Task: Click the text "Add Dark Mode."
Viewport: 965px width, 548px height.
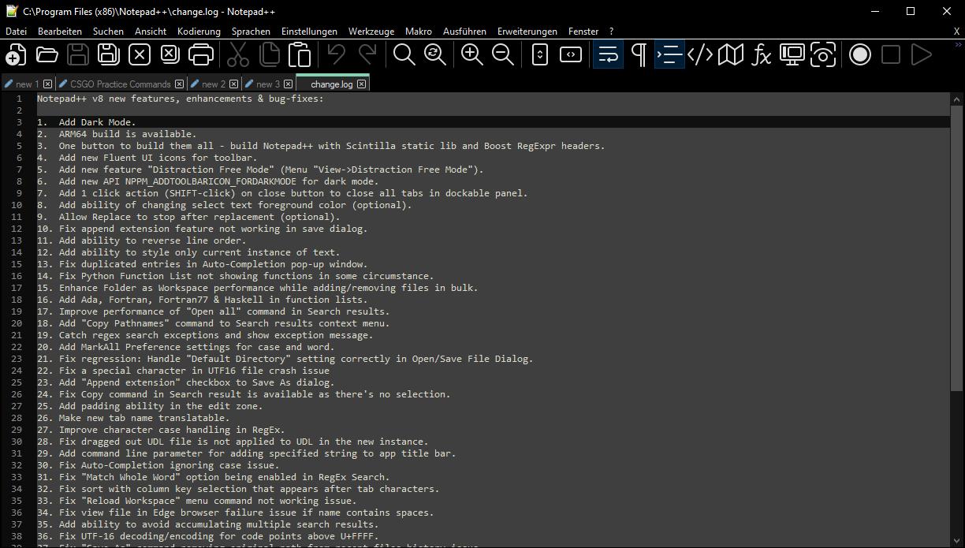Action: click(x=97, y=122)
